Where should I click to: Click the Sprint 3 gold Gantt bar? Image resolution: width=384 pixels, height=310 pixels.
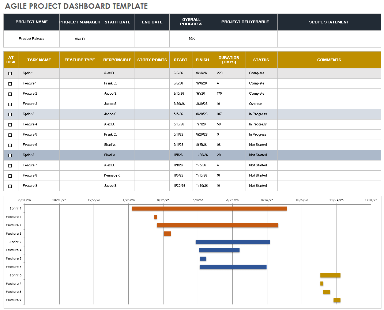pyautogui.click(x=330, y=275)
